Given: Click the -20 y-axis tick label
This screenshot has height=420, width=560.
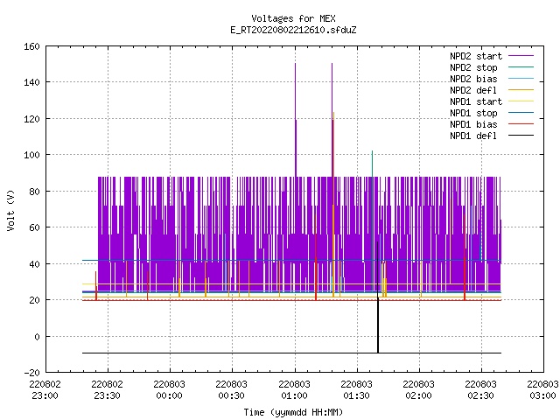Looking at the screenshot, I should tap(31, 373).
